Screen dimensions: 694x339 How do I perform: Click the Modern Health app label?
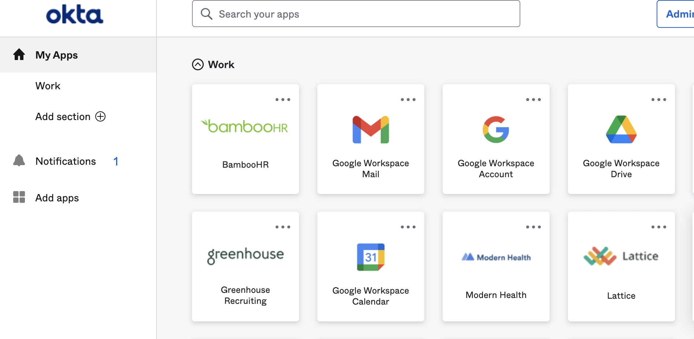(496, 295)
